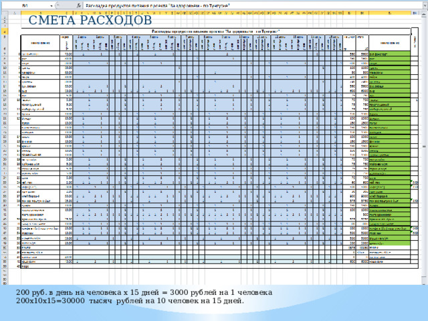The image size is (428, 321).
Task: Select column A header
Action: click(x=15, y=13)
